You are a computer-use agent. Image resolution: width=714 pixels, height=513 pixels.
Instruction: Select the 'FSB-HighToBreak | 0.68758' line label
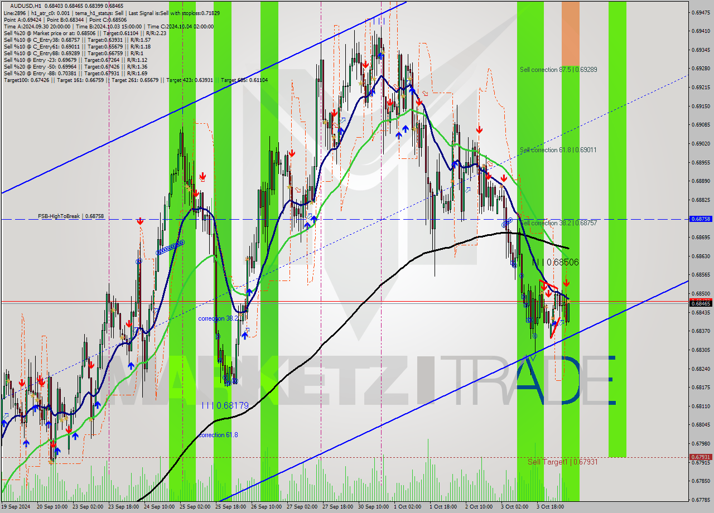click(x=71, y=216)
